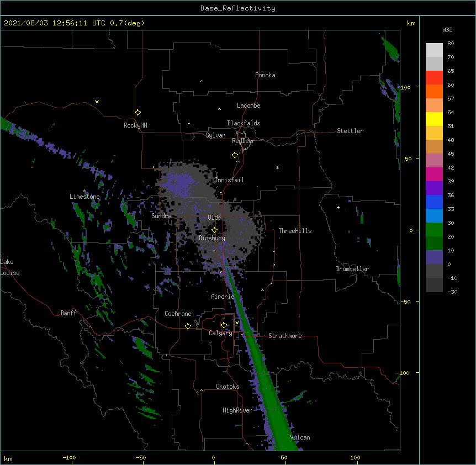Click the Didsbury label
This screenshot has width=476, height=465.
tap(212, 238)
